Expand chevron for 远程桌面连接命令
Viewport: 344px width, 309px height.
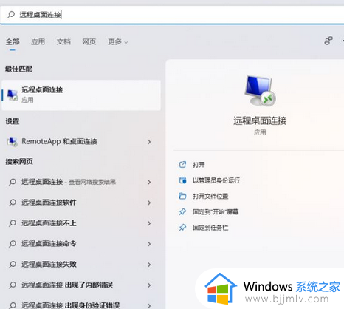(149, 244)
